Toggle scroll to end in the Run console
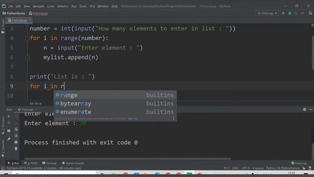Viewport: 314px width, 177px height. pos(16,136)
